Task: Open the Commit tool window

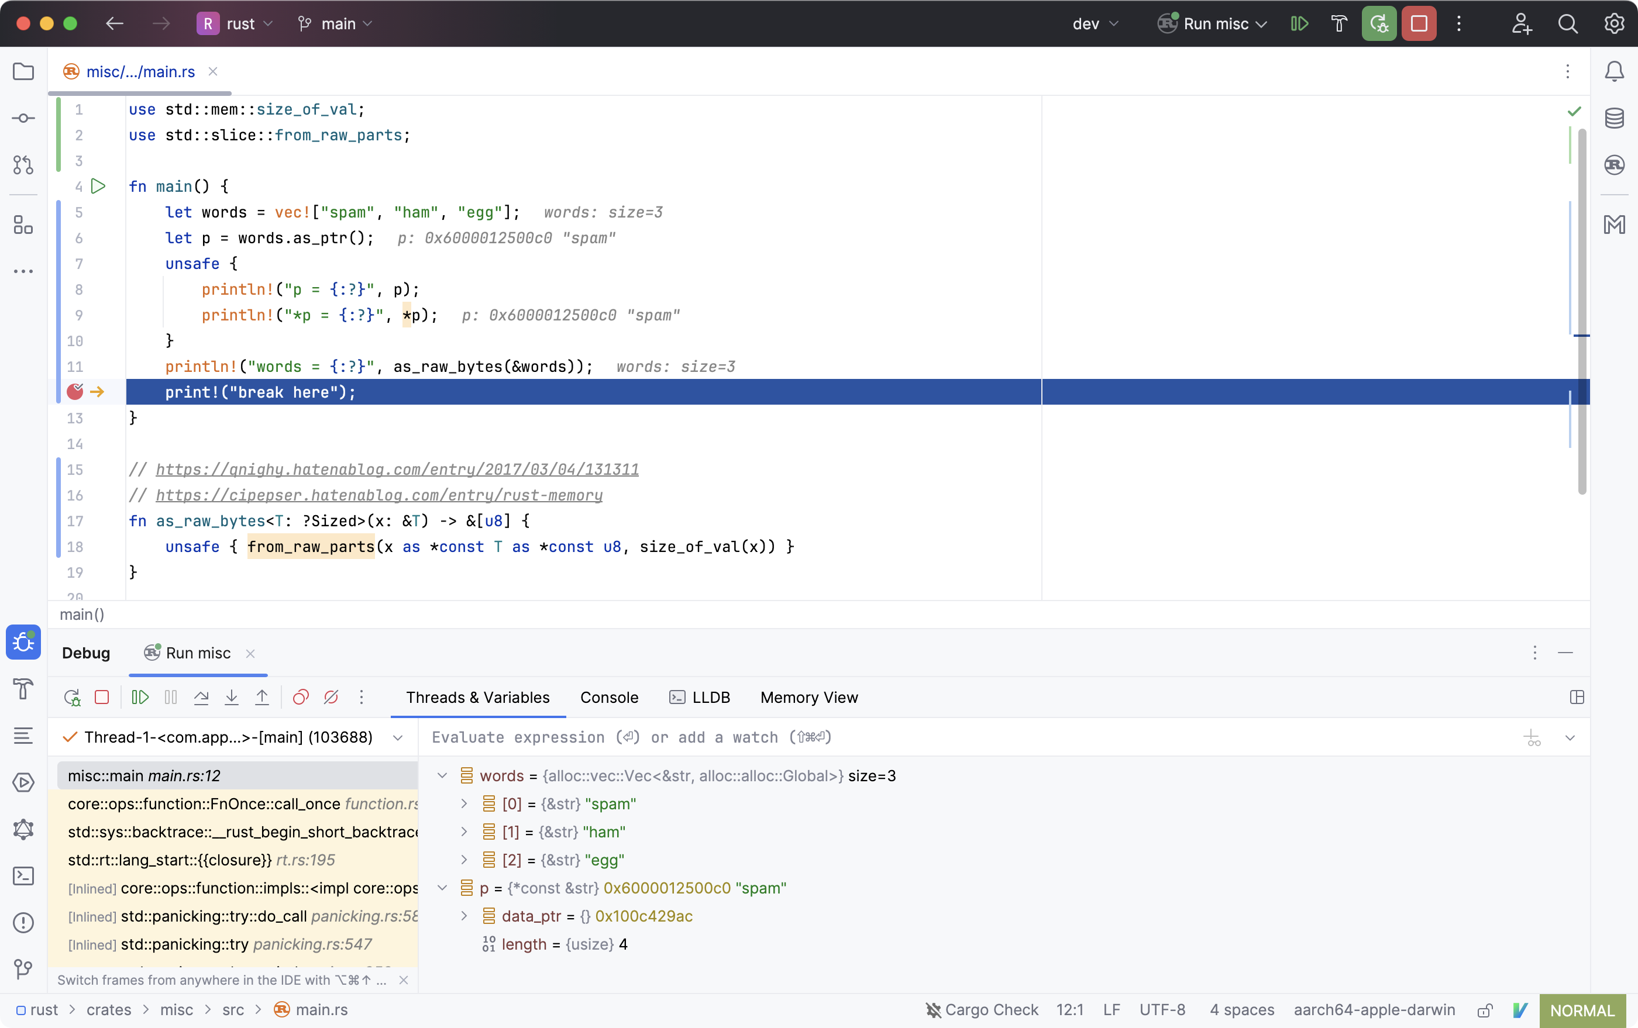Action: [23, 118]
